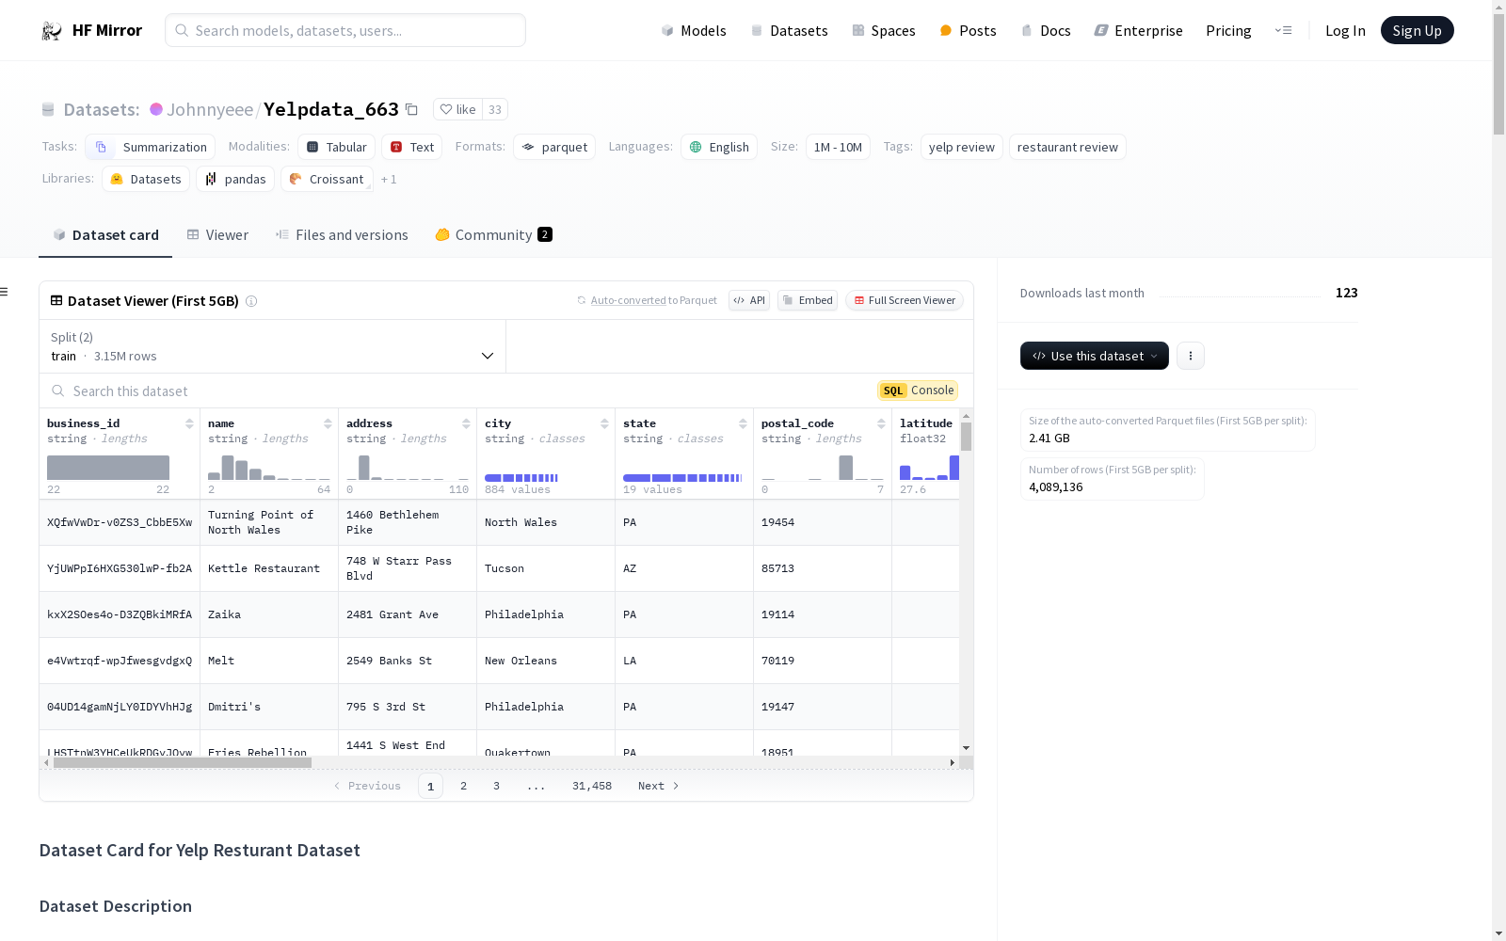Expand the Use this dataset dropdown

[x=1095, y=356]
